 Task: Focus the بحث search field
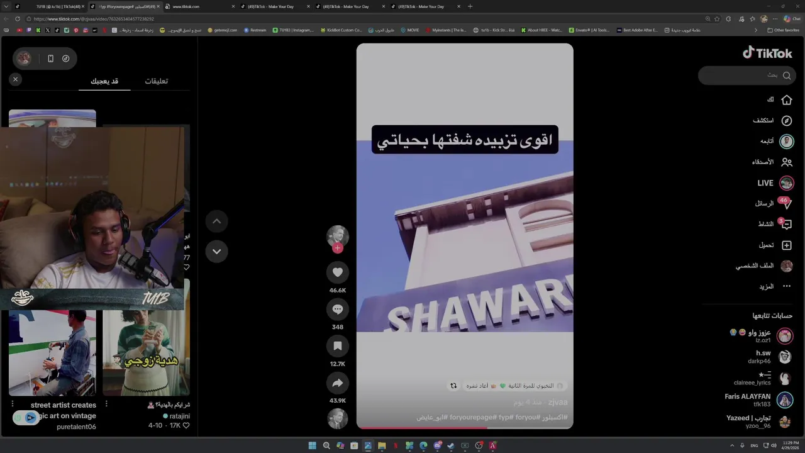point(746,75)
